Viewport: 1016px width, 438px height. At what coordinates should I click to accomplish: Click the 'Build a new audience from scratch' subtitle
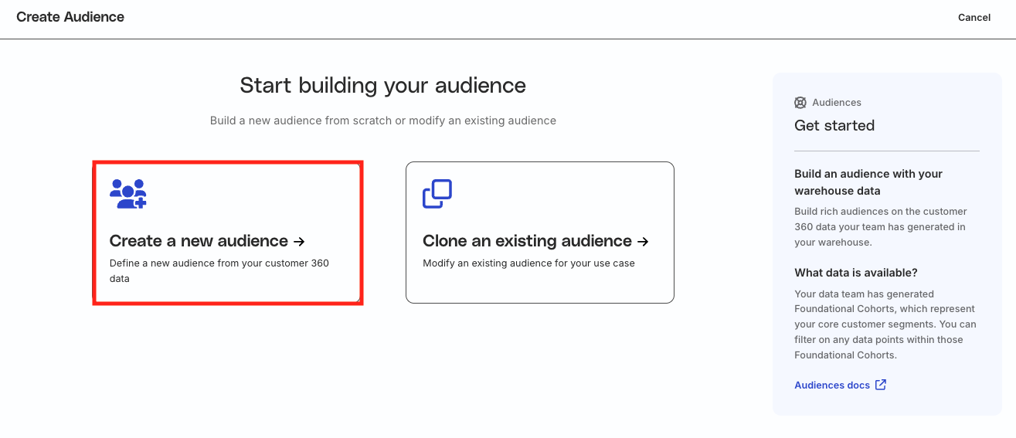tap(382, 121)
